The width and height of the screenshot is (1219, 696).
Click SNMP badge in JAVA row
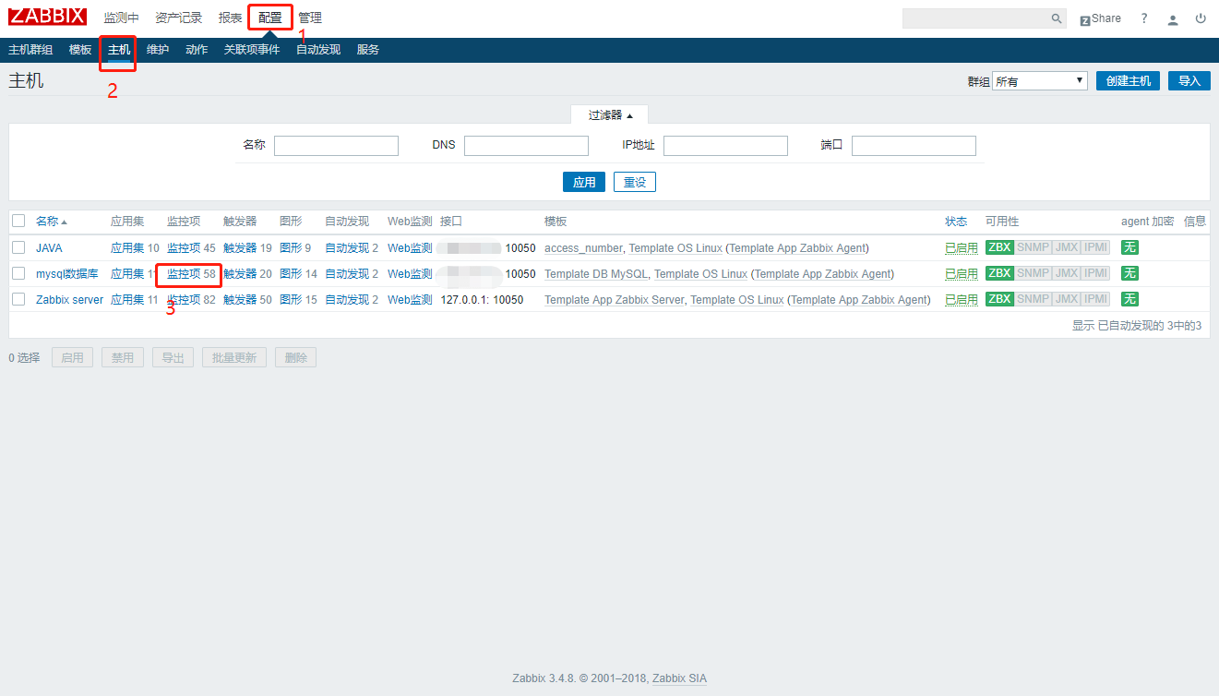1033,247
